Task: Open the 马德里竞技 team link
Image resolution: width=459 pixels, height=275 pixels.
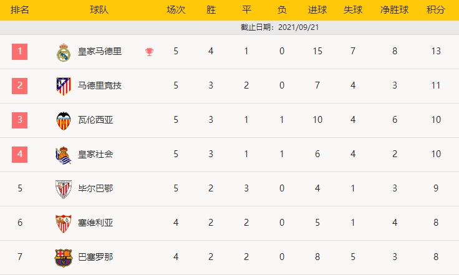Action: 100,85
